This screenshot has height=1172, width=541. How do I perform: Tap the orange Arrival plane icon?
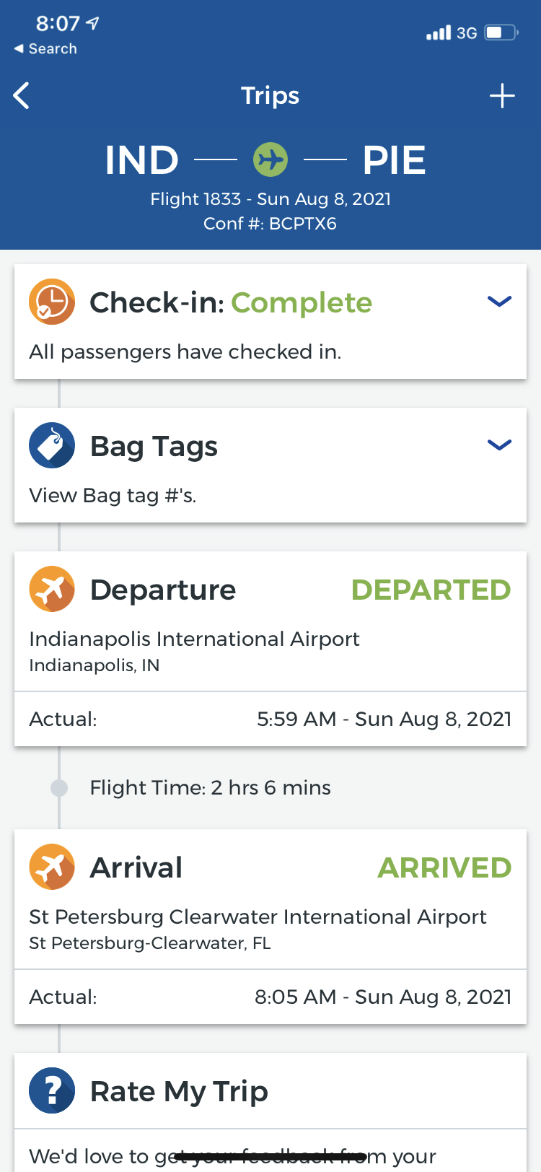[52, 867]
